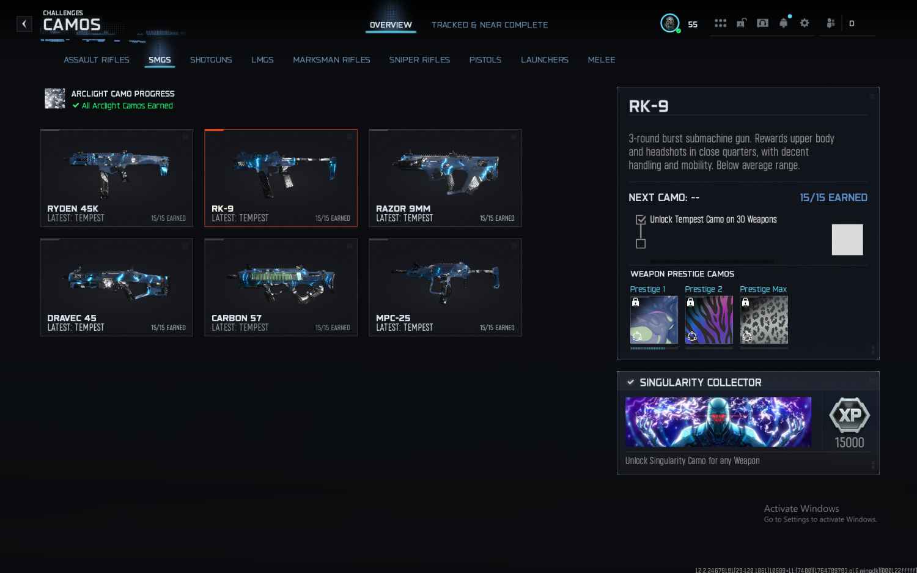
Task: Open Tracked & Near Complete tab
Action: [x=489, y=25]
